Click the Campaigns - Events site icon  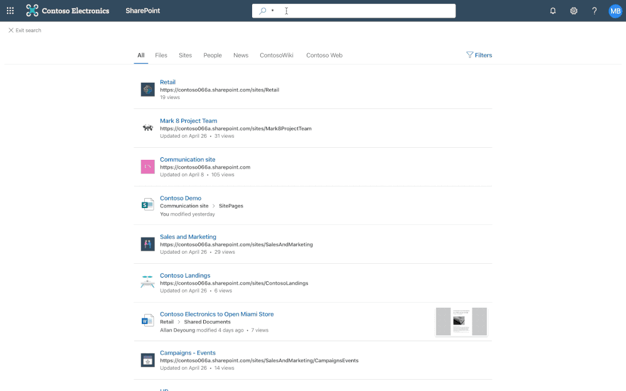[147, 360]
